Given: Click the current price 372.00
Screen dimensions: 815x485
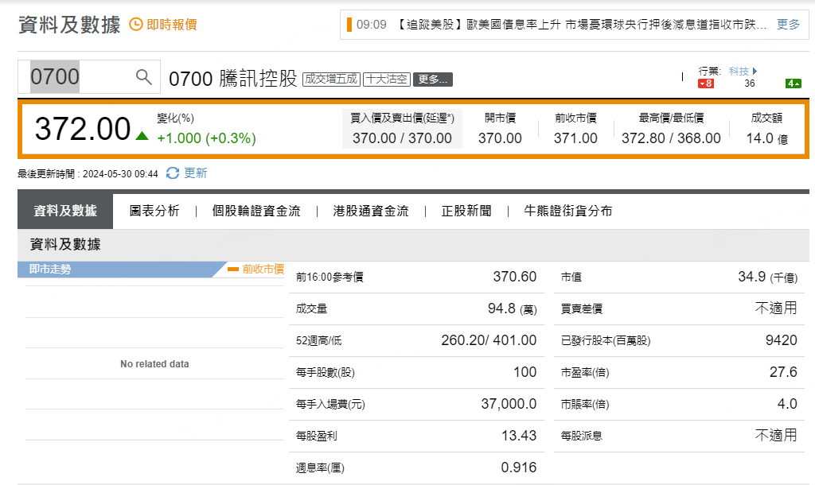Looking at the screenshot, I should pos(82,129).
